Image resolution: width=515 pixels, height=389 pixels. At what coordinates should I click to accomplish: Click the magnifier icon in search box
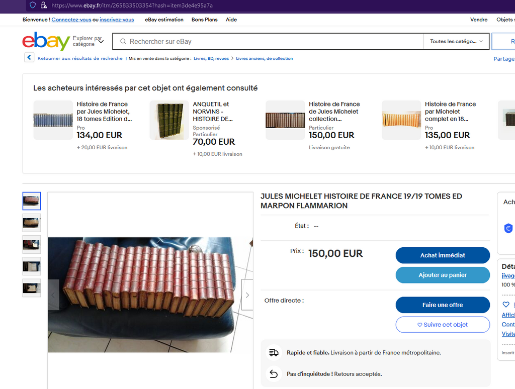(x=123, y=41)
